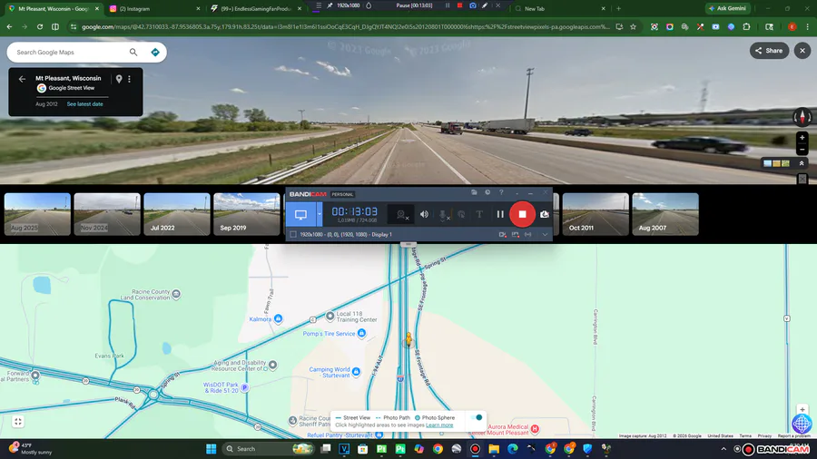The width and height of the screenshot is (817, 459).
Task: Select Nov 2024 Street View thumbnail
Action: 107,214
